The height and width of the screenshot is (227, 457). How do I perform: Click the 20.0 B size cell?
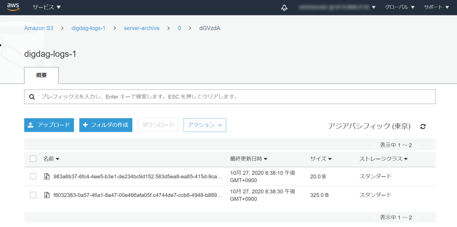(318, 176)
